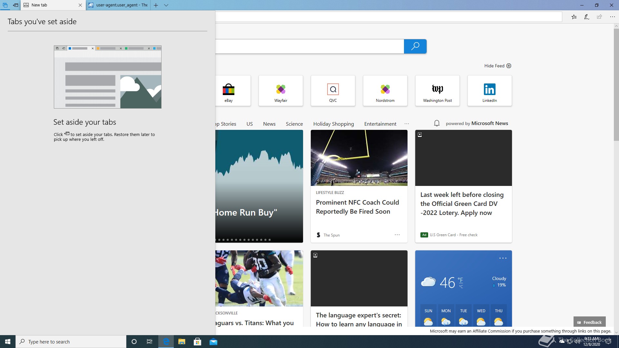Image resolution: width=619 pixels, height=348 pixels.
Task: Click the U.S Green Card - Free check label
Action: point(453,235)
